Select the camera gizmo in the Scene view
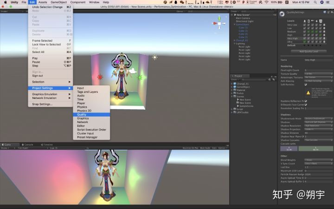Viewport: 334px width, 209px height. click(133, 71)
